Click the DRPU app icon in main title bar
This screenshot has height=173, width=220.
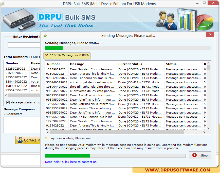(x=3, y=3)
